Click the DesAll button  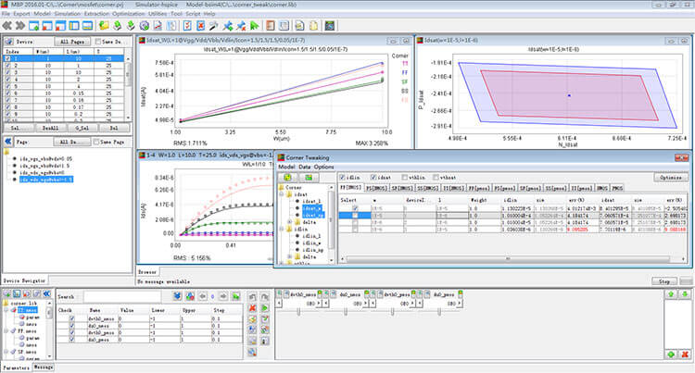click(x=50, y=128)
